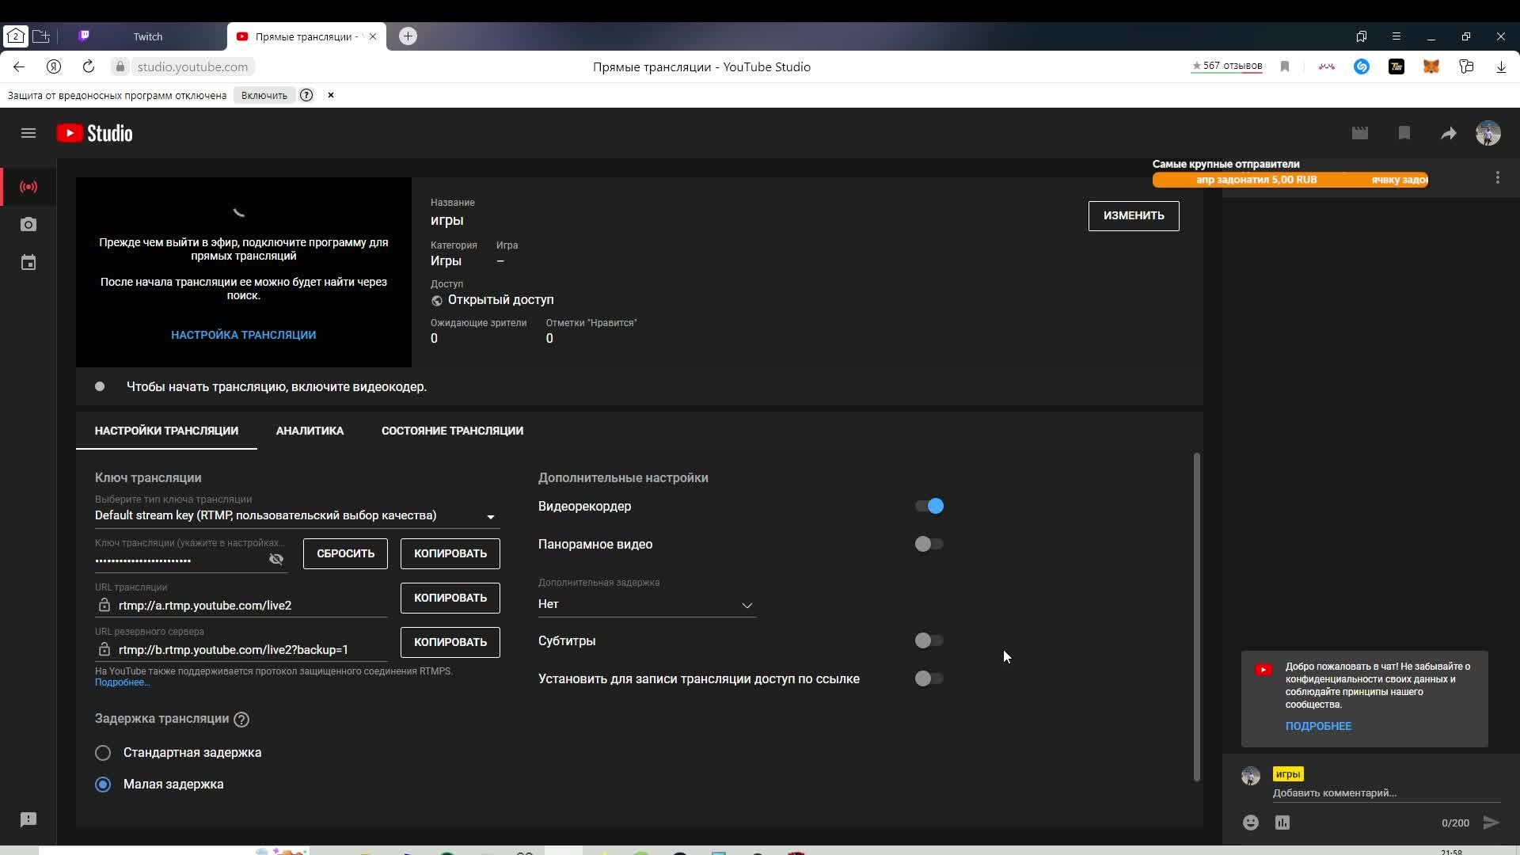The width and height of the screenshot is (1520, 855).
Task: Select Стандартная задержка radio button
Action: coord(103,753)
